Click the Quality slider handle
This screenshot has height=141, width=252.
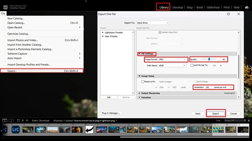tap(209, 59)
